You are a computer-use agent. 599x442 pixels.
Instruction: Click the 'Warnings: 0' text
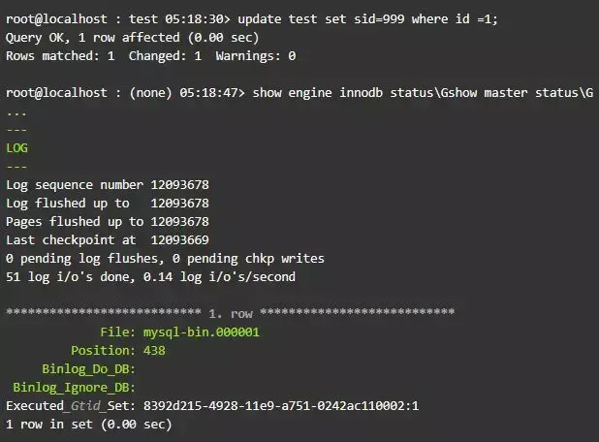[x=255, y=56]
